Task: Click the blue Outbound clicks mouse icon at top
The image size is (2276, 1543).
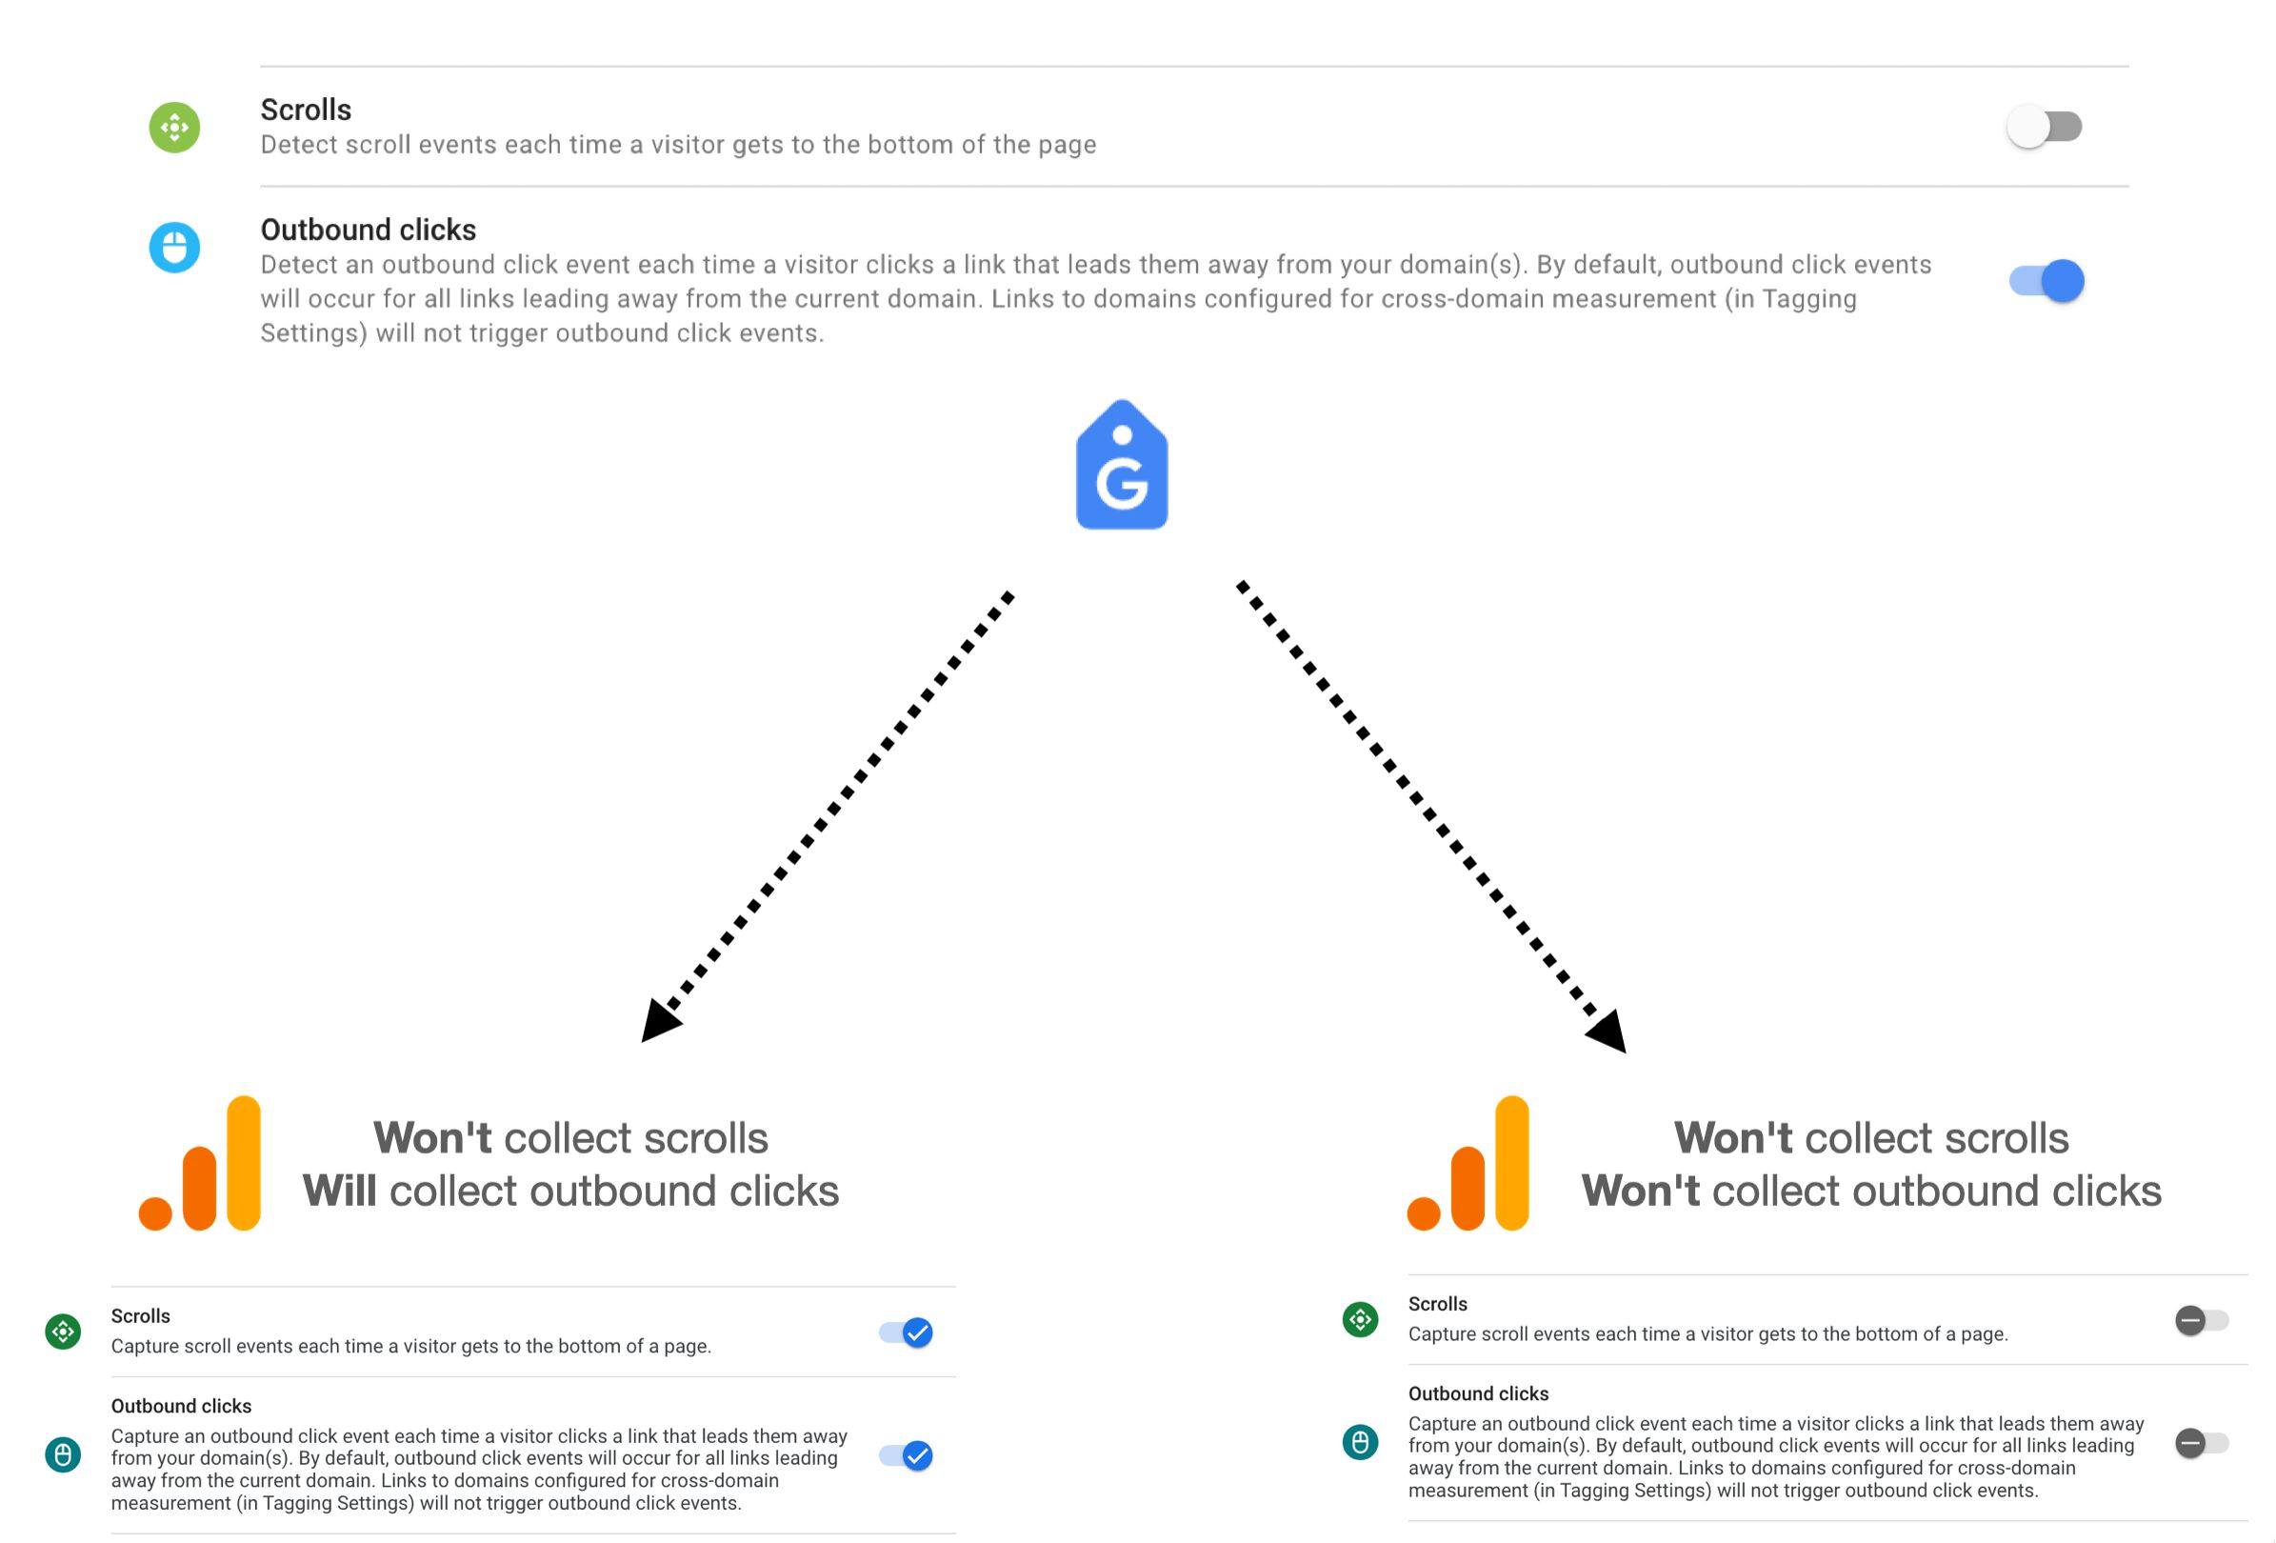Action: coord(174,247)
